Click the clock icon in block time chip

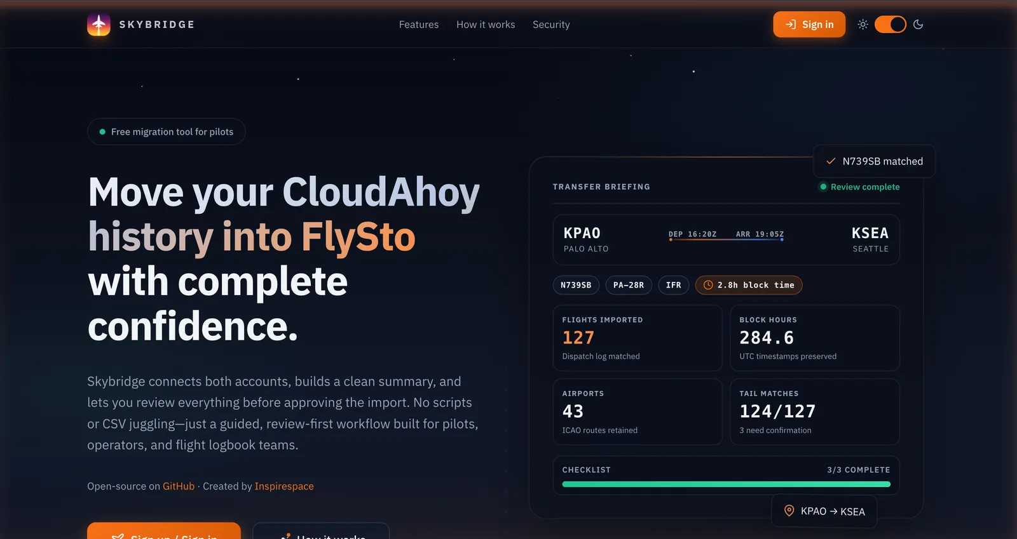pyautogui.click(x=708, y=285)
